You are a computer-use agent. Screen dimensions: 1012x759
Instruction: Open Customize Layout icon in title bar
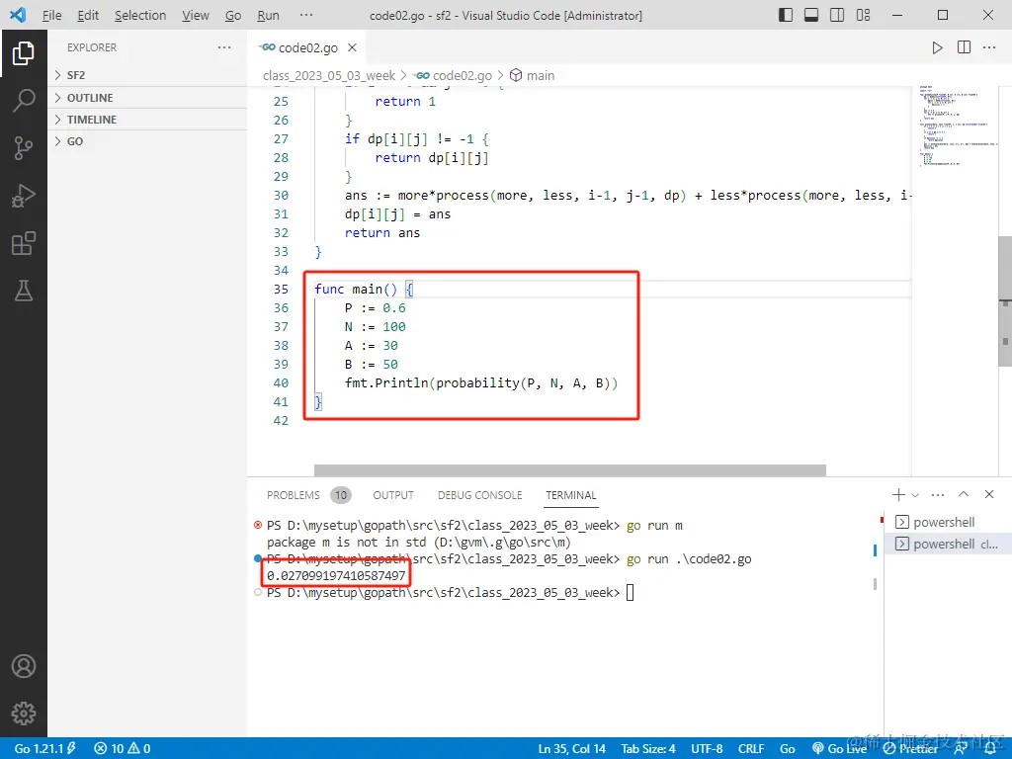tap(863, 15)
